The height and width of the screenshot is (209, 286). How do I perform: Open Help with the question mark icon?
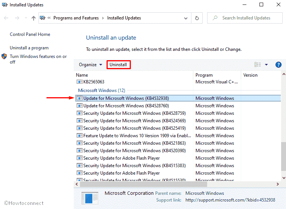point(279,65)
